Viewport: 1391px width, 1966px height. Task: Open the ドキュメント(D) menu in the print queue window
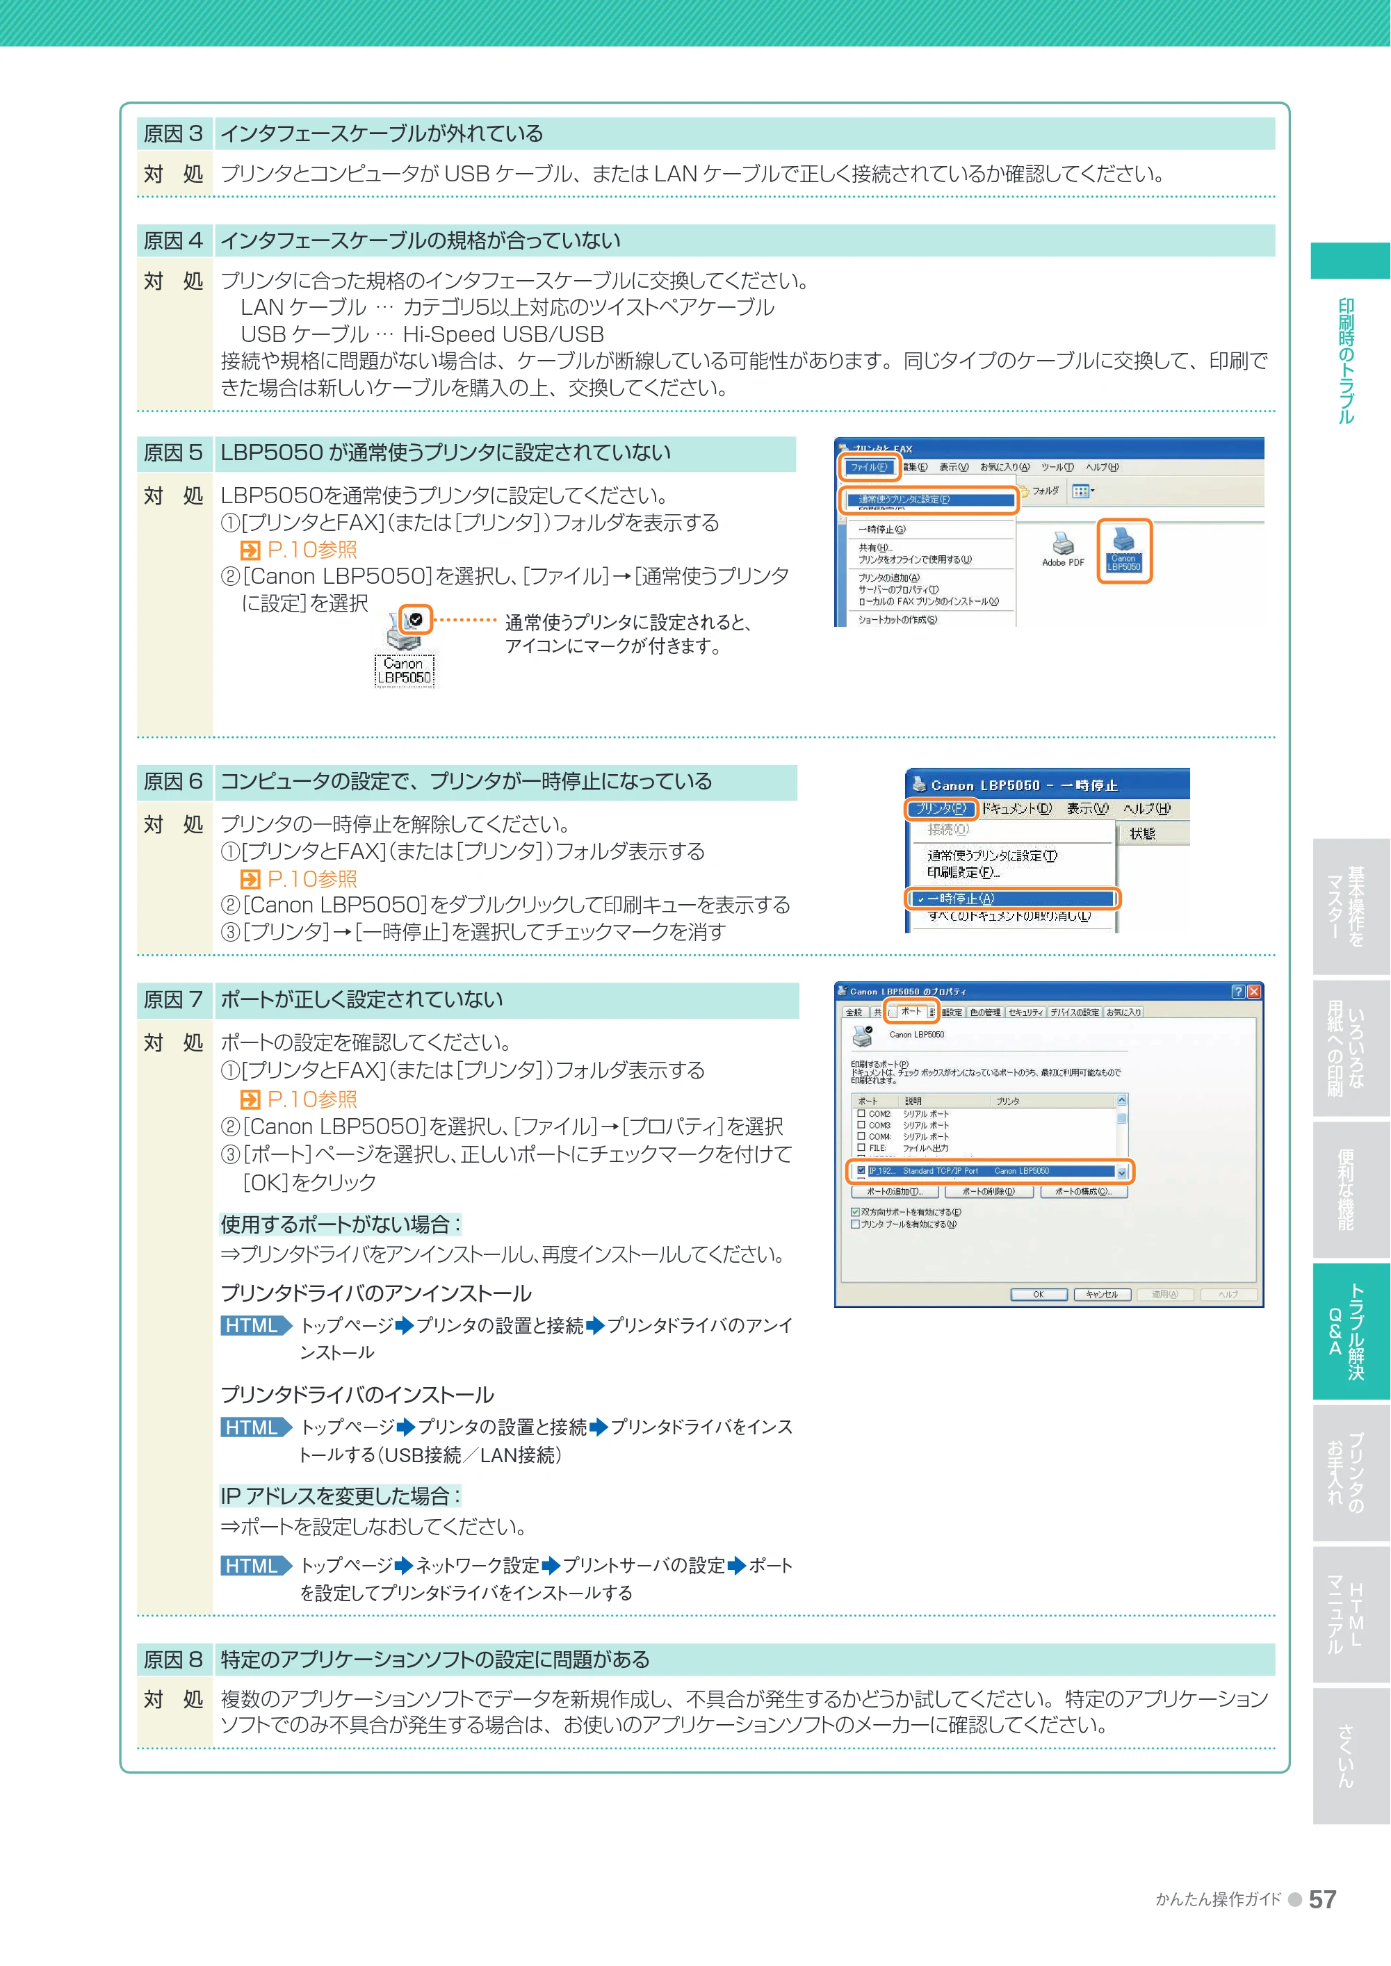point(1016,808)
